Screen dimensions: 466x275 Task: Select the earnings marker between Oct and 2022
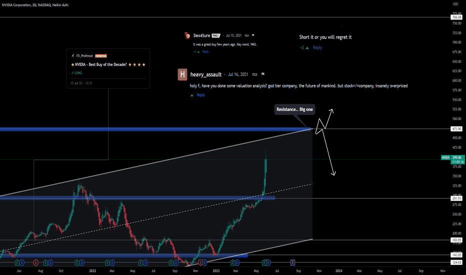click(77, 262)
